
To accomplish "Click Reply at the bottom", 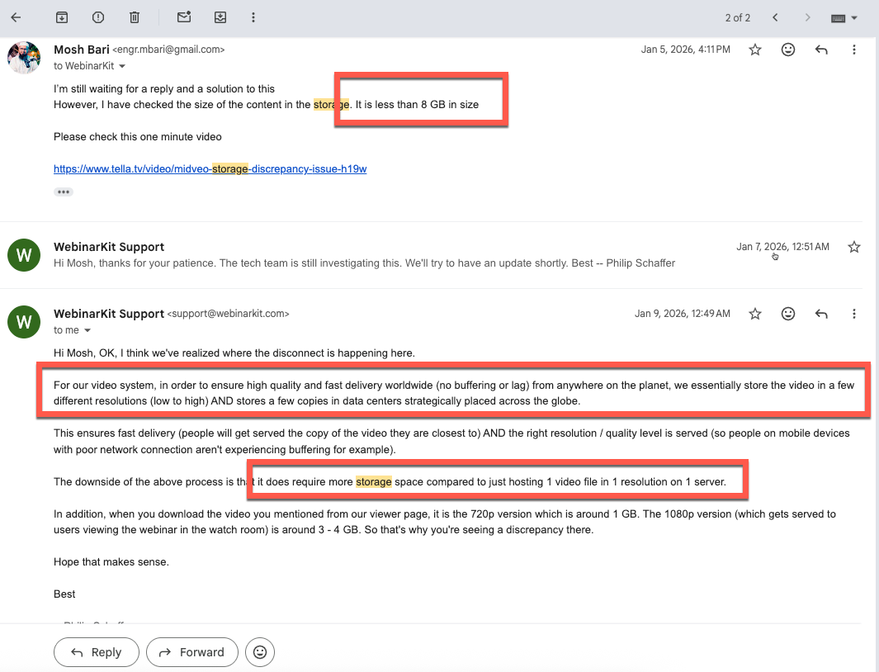I will [x=96, y=652].
